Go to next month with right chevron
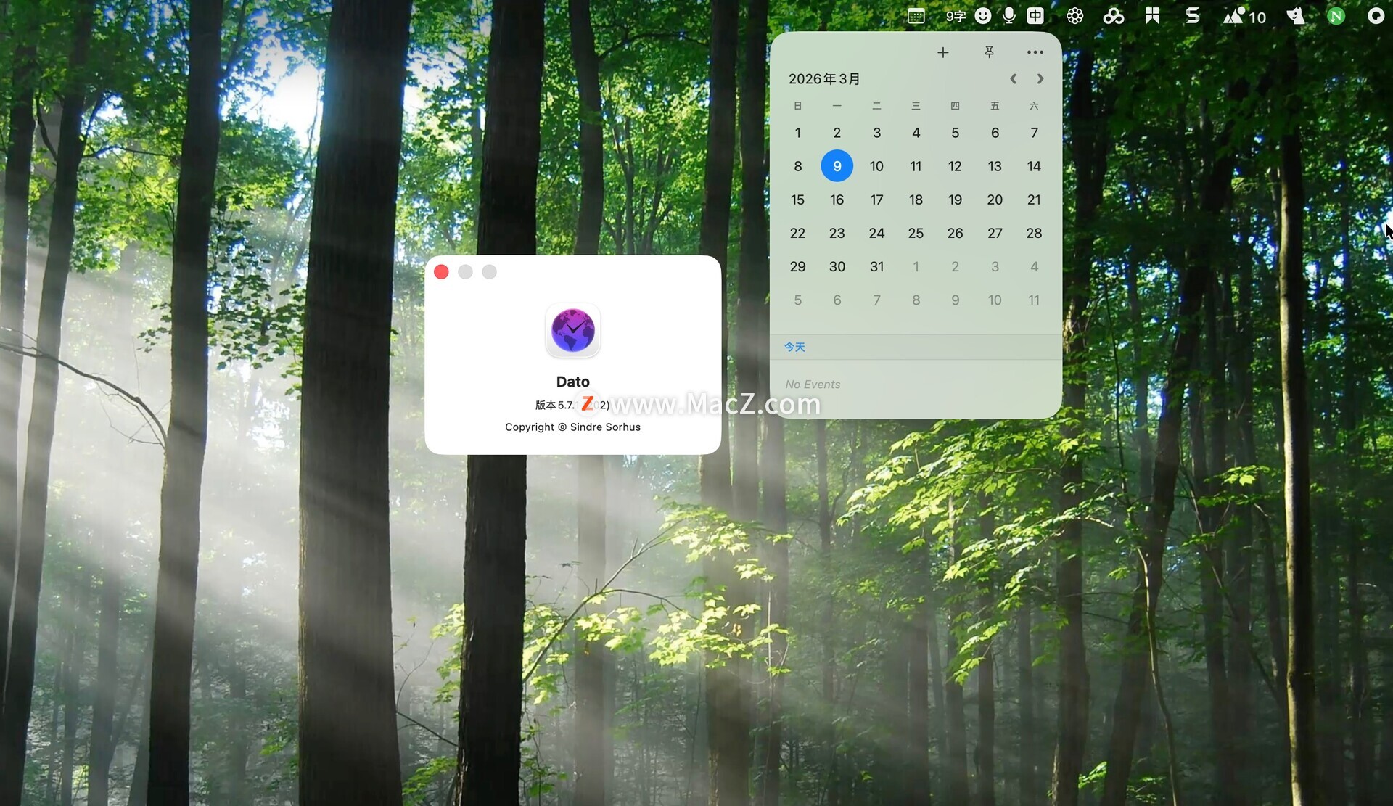 coord(1040,79)
